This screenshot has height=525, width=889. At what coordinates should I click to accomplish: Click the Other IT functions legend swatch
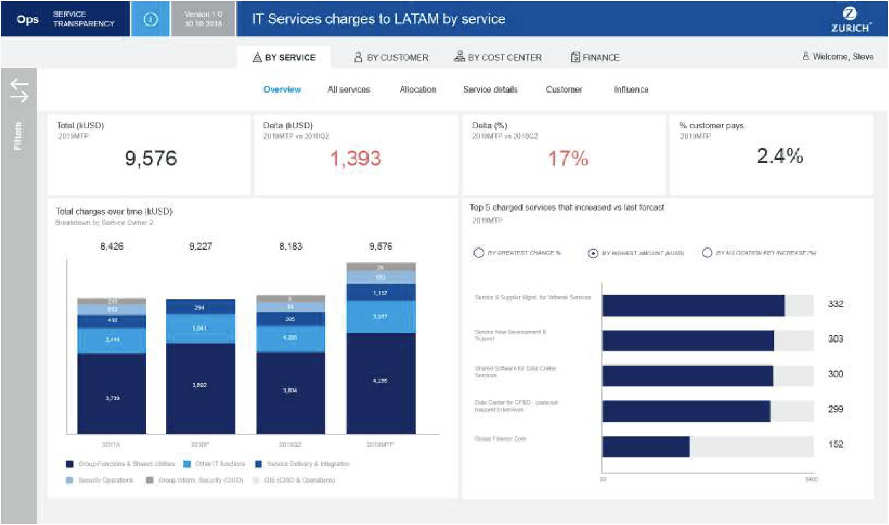coord(187,464)
